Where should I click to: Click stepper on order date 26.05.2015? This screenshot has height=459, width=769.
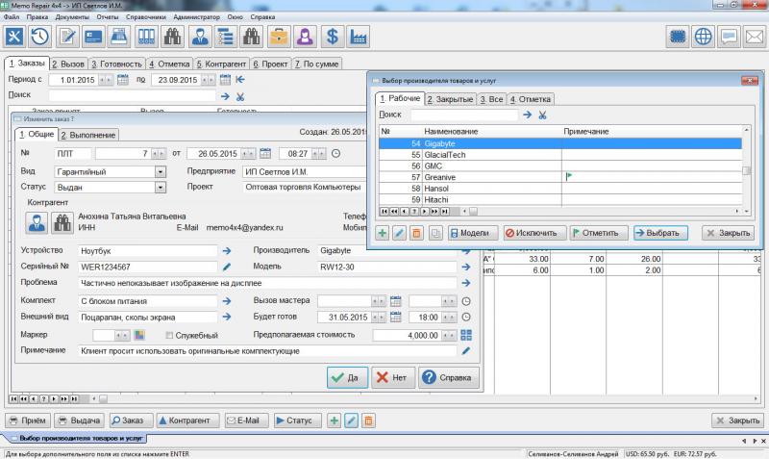pyautogui.click(x=248, y=154)
